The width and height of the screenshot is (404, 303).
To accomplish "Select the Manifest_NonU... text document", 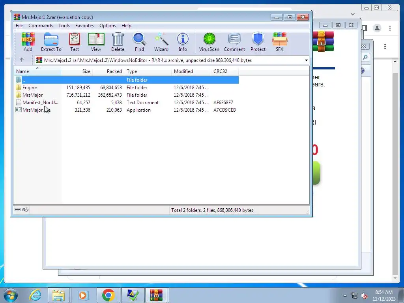I will [40, 103].
